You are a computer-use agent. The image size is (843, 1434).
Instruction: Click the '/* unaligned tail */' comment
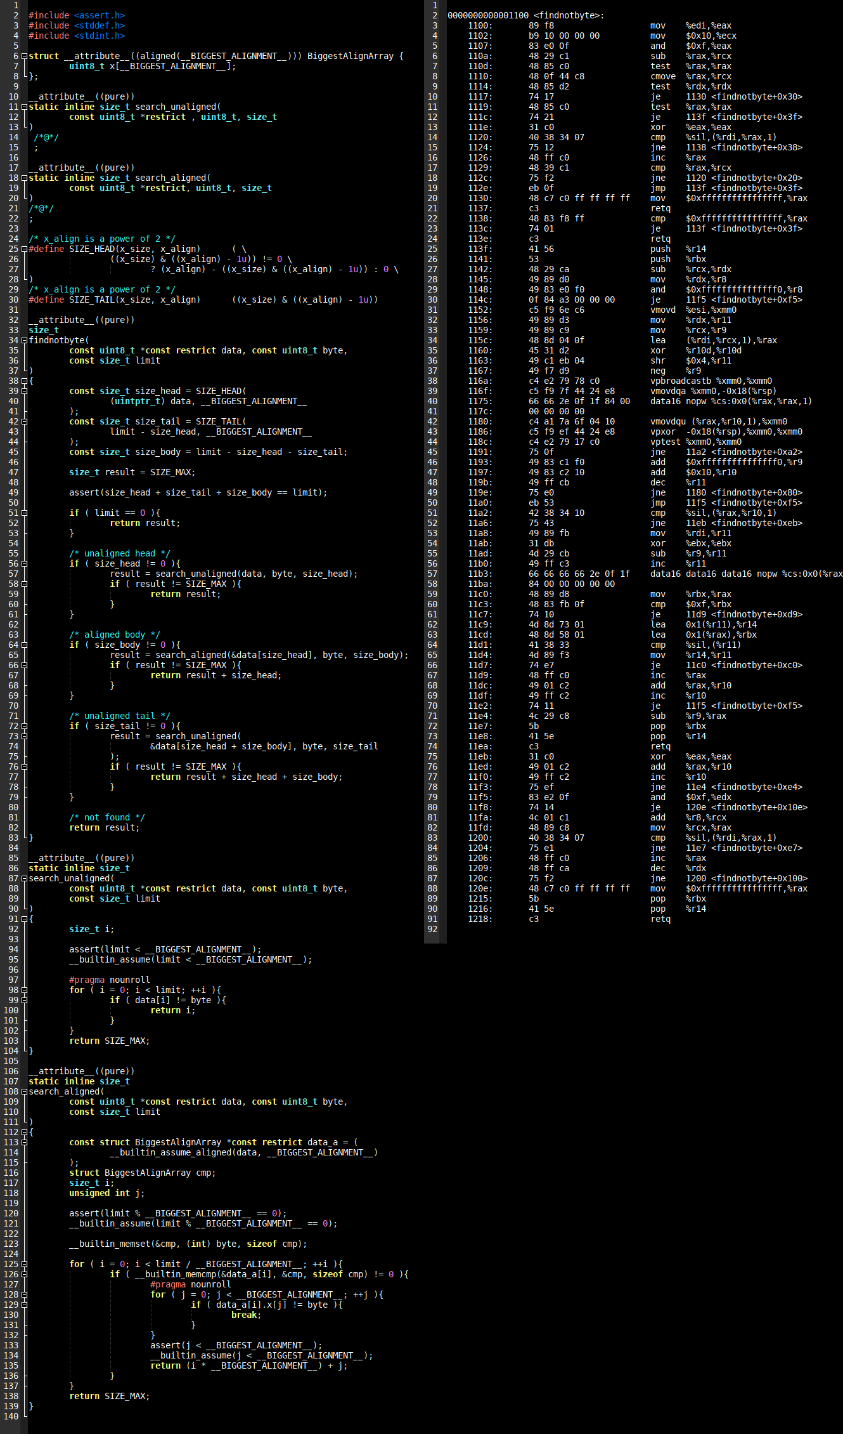(x=120, y=716)
